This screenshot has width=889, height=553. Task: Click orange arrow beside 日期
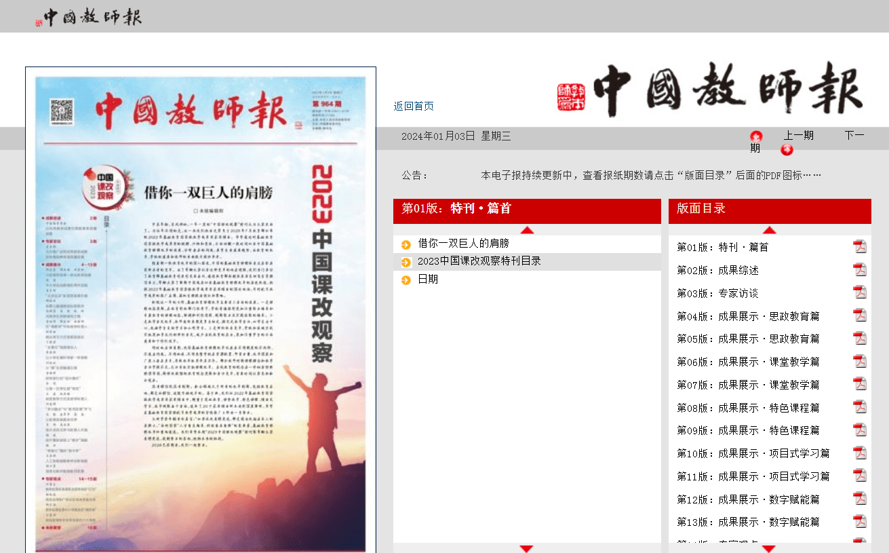coord(406,280)
